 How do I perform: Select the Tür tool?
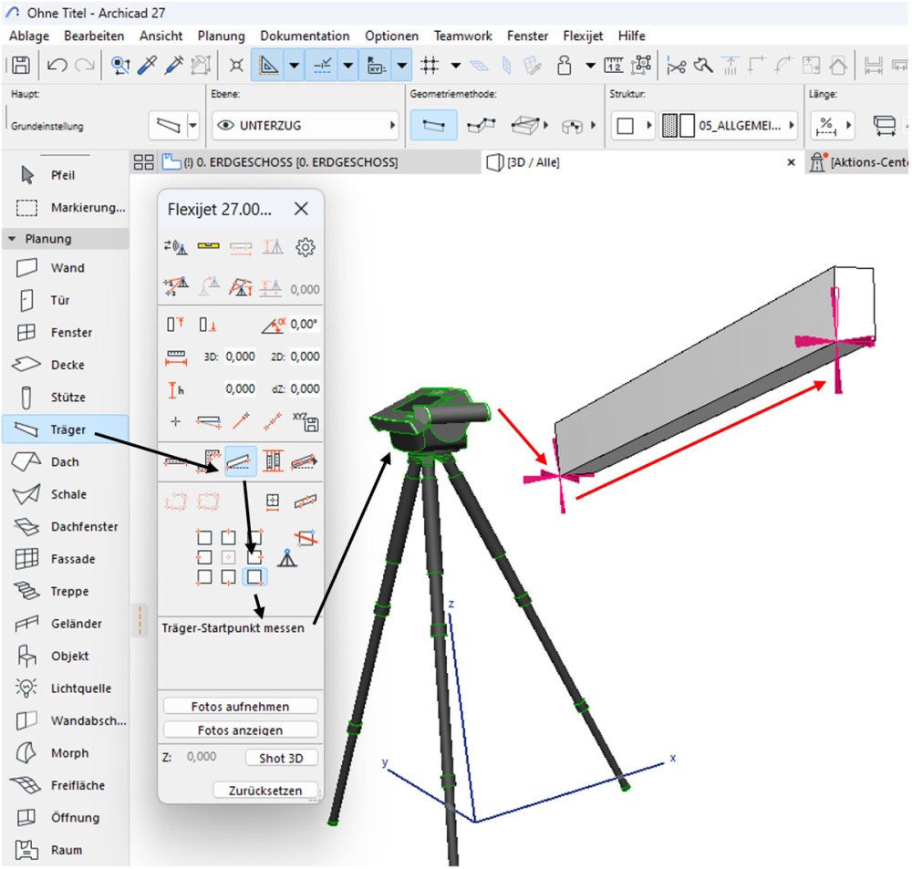point(65,301)
